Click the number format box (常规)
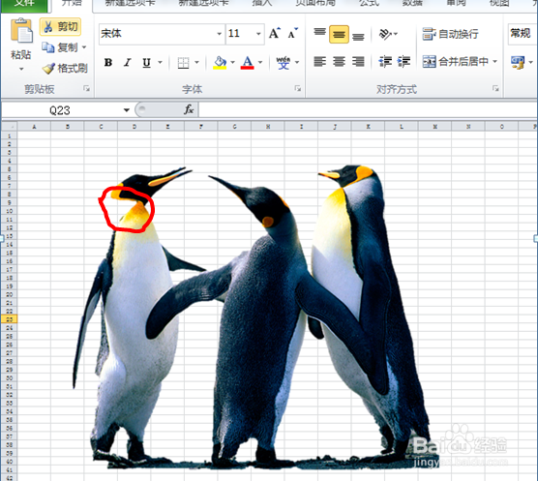 click(x=523, y=34)
